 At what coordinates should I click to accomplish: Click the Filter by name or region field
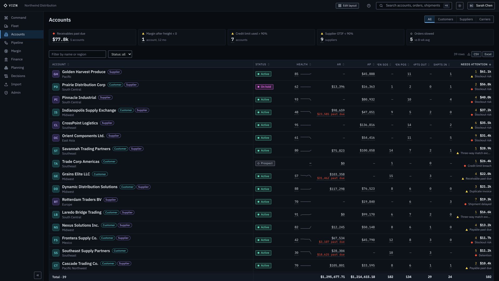[77, 54]
